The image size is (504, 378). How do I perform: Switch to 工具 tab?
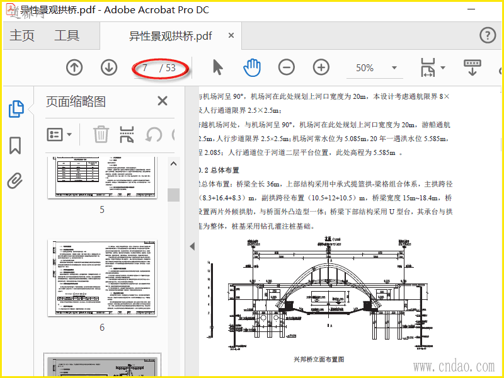67,35
